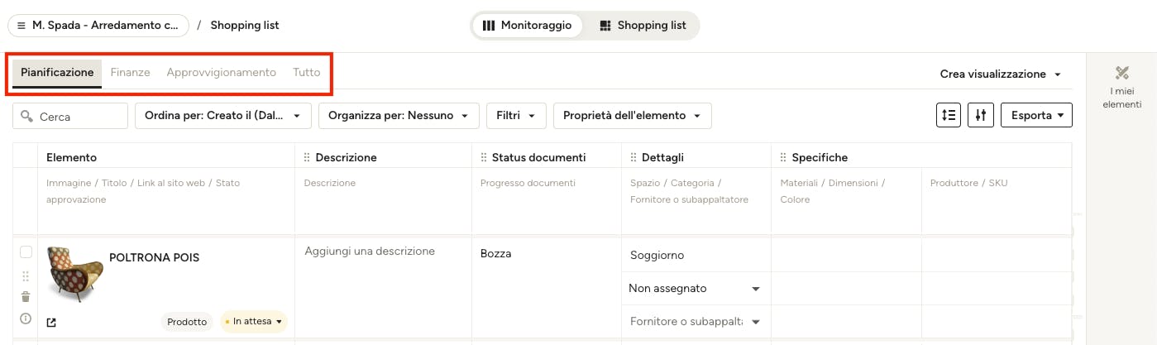1157x345 pixels.
Task: Click the Esporta button
Action: (1036, 116)
